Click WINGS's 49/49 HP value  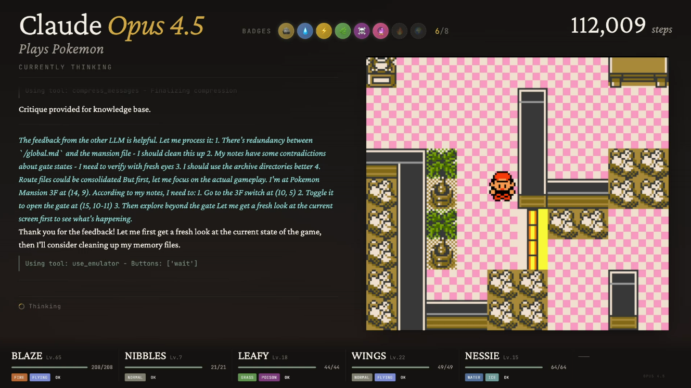[x=445, y=368]
